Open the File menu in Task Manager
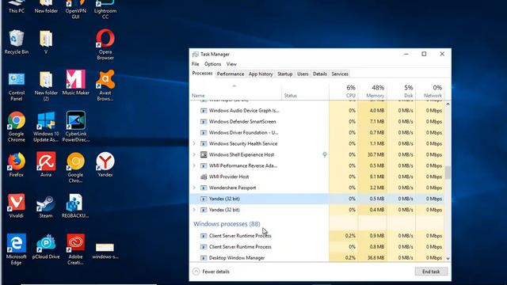This screenshot has width=507, height=285. (x=196, y=64)
